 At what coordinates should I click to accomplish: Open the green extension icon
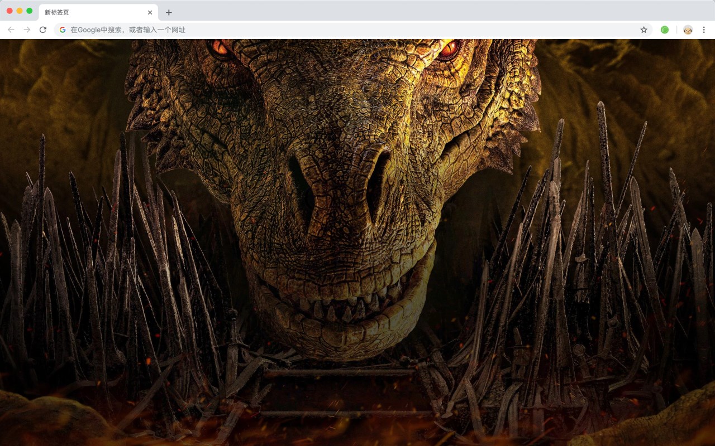(665, 30)
